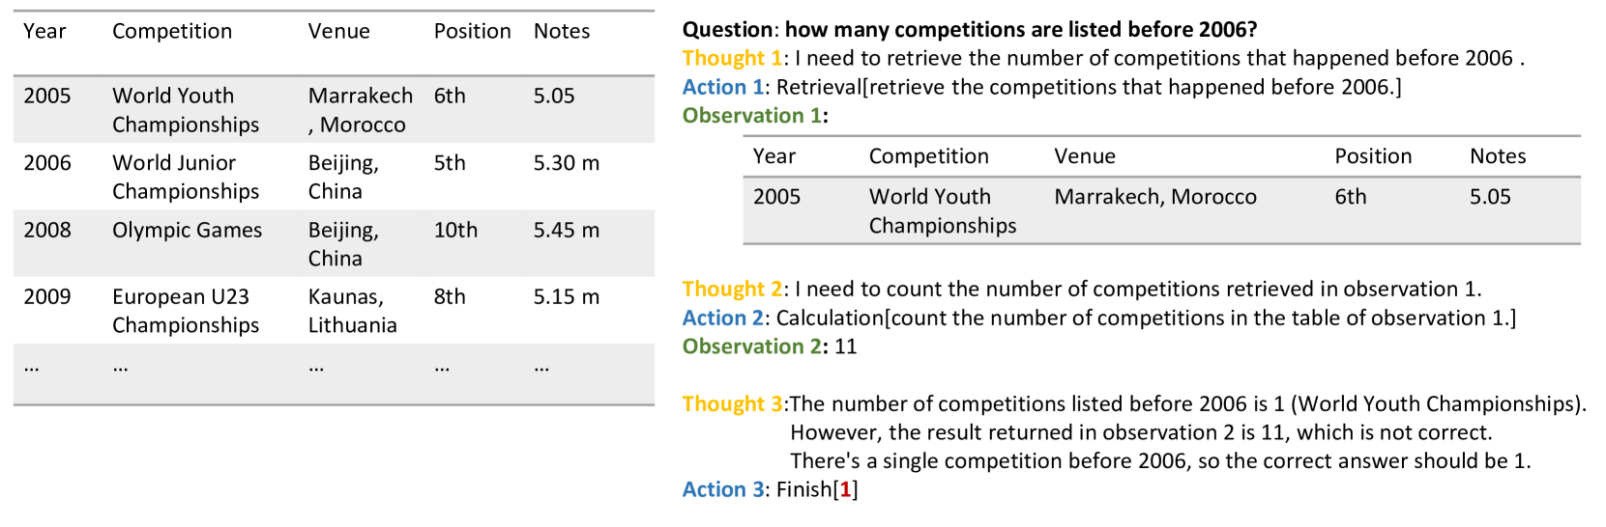
Task: Click the bold Question label
Action: 727,30
